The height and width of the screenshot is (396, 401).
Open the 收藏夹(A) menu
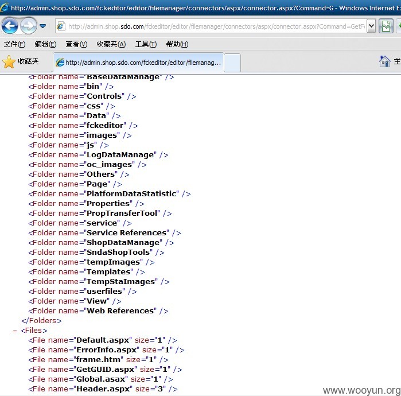point(111,44)
